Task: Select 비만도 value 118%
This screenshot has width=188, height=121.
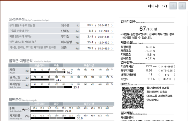Action: [x=151, y=79]
